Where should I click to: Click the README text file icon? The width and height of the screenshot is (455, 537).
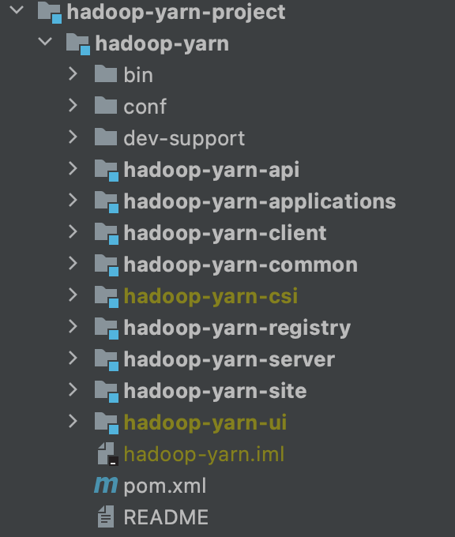point(106,516)
